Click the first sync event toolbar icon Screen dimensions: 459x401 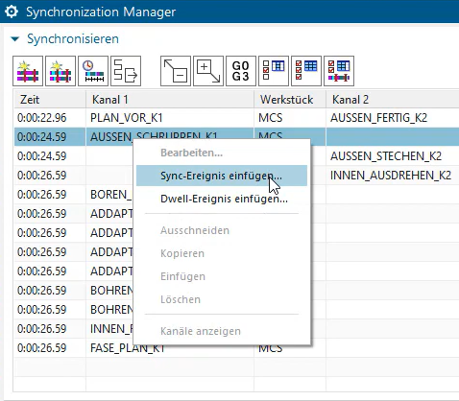[28, 71]
